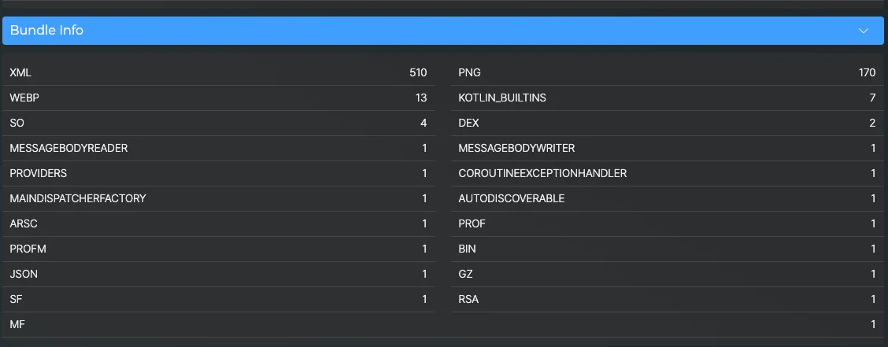
Task: Select the SO file type label
Action: coord(17,124)
